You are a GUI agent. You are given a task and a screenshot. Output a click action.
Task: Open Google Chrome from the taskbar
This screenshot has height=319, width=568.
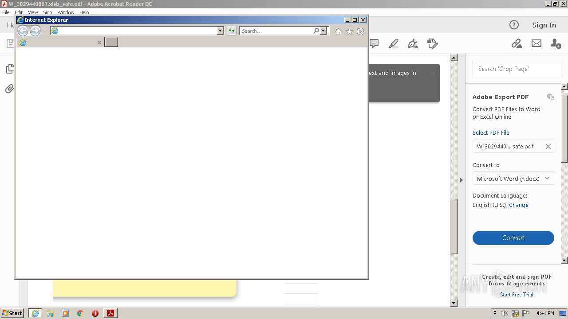80,313
